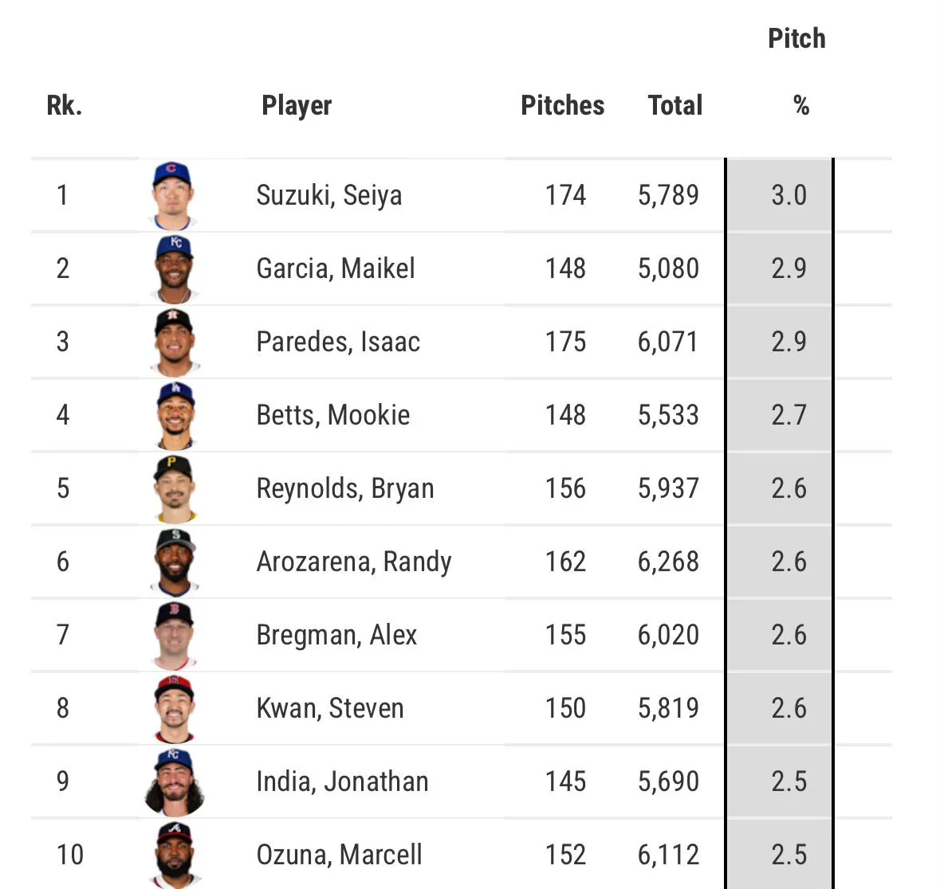940x889 pixels.
Task: Sort by the Pitches column header
Action: pyautogui.click(x=562, y=105)
